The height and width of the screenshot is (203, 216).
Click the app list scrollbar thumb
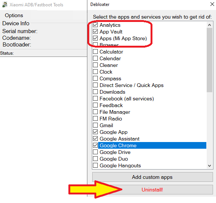coord(210,60)
